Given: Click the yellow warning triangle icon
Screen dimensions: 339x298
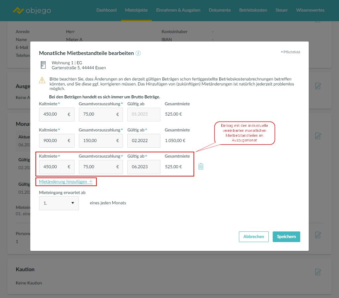Looking at the screenshot, I should point(42,80).
